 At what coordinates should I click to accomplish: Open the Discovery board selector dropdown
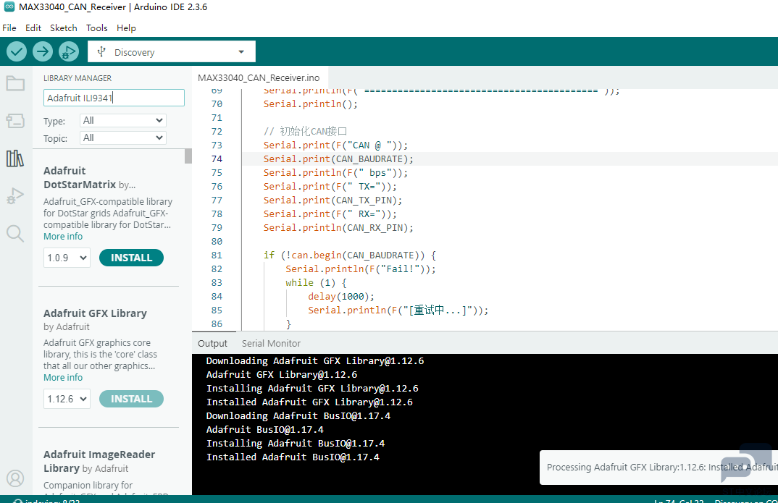(172, 51)
